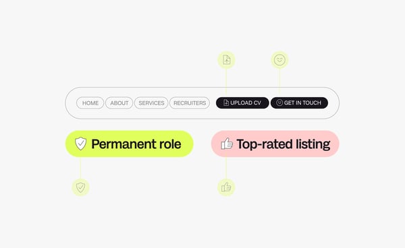Click the empty gap between RECRUITERS and UPLOAD CV
Image resolution: width=405 pixels, height=248 pixels.
click(x=213, y=103)
